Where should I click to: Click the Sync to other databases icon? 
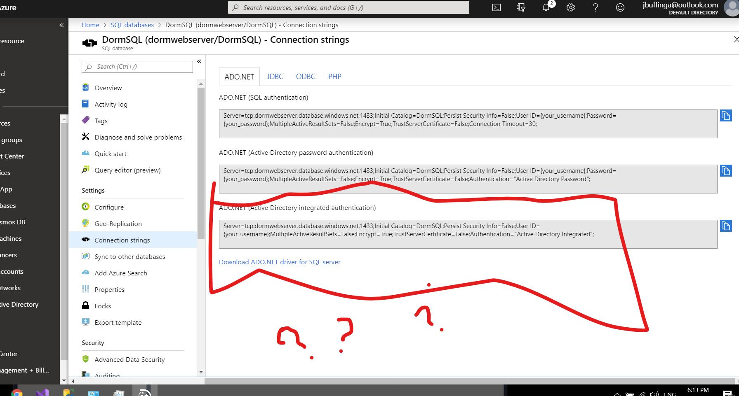click(86, 256)
